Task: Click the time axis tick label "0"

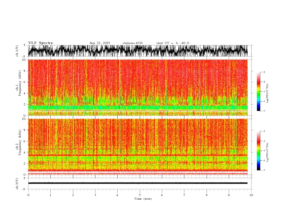Action: [28, 195]
